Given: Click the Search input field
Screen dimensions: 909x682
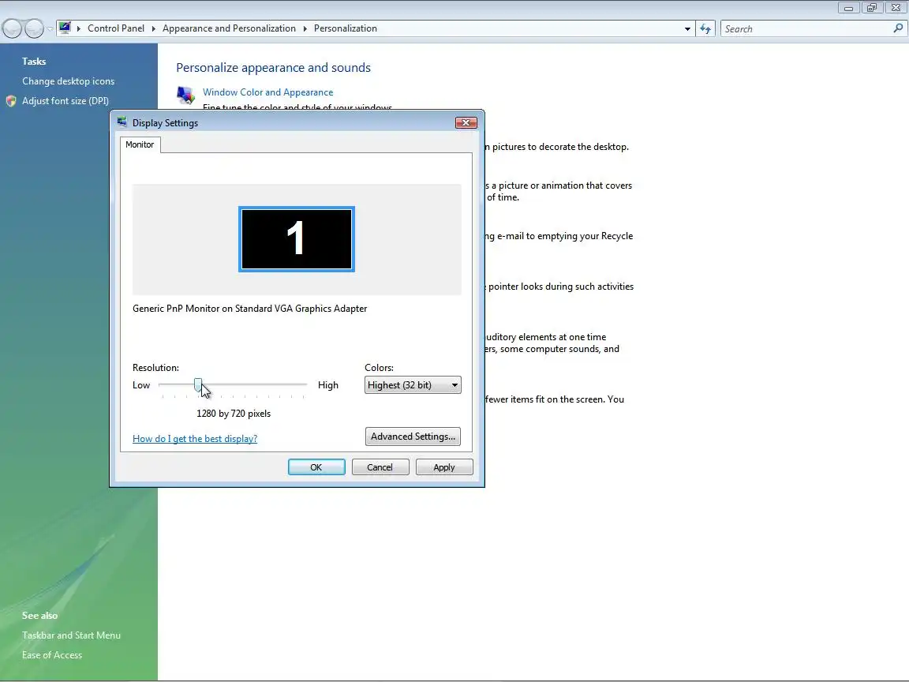Looking at the screenshot, I should (806, 28).
